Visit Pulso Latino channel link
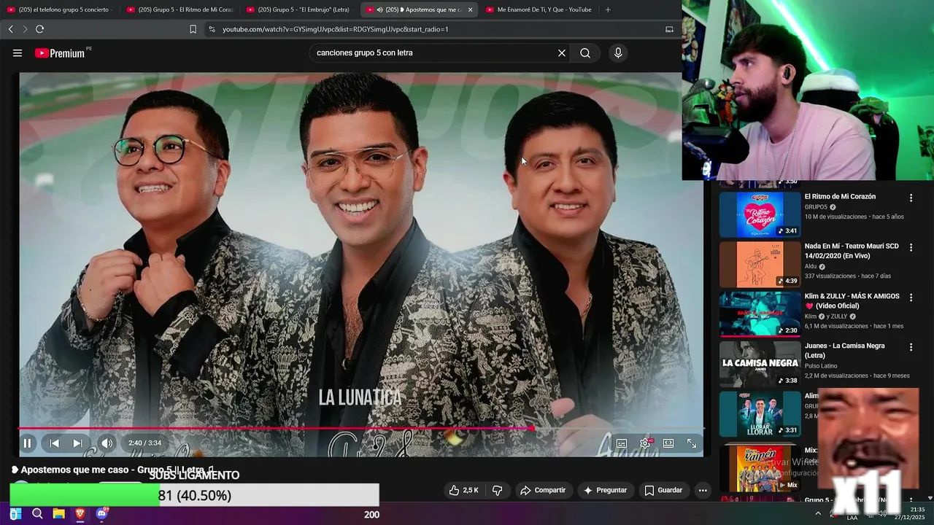The image size is (934, 525). pos(821,366)
